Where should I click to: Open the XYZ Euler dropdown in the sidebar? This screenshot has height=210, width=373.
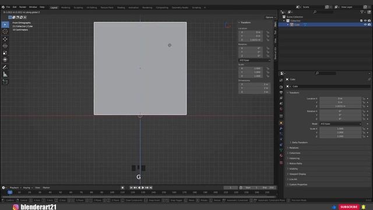coord(254,61)
